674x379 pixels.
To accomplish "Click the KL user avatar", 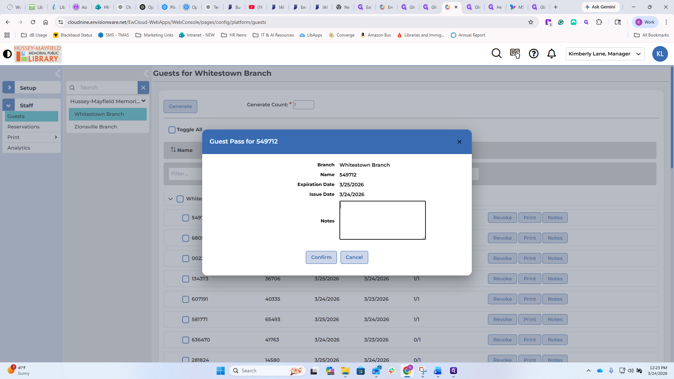I will click(660, 54).
